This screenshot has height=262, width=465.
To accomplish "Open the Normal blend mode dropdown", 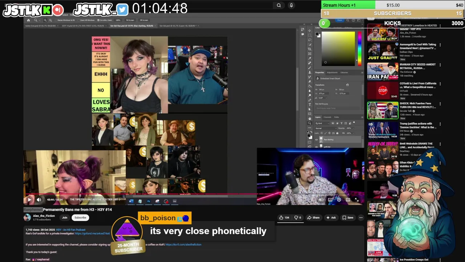I will coord(326,128).
